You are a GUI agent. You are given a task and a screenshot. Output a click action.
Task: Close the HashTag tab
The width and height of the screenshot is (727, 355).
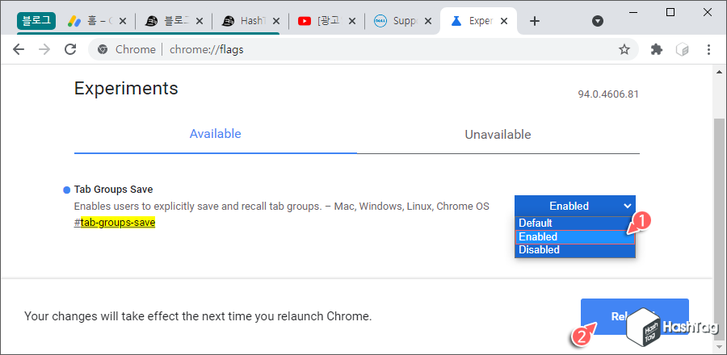[x=276, y=21]
